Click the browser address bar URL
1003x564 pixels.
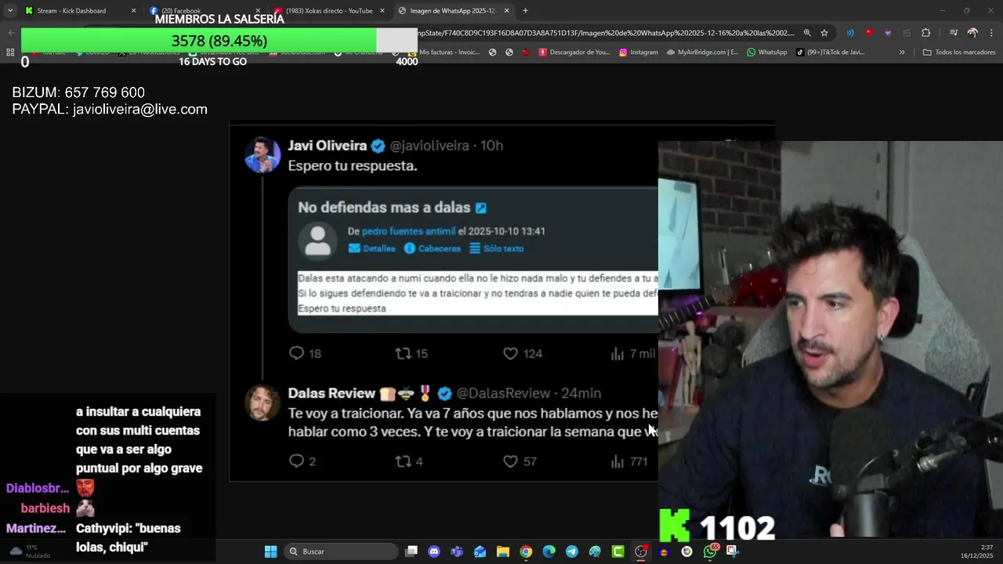coord(607,33)
